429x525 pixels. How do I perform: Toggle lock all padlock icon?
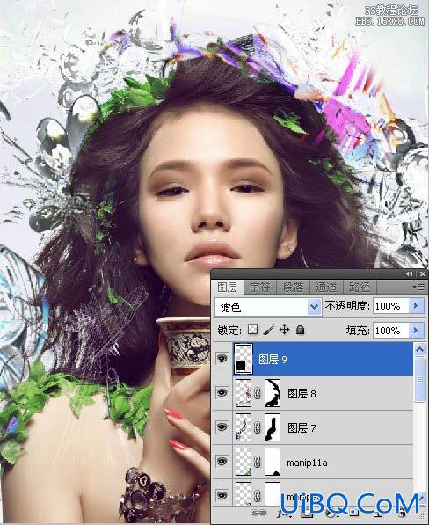300,330
